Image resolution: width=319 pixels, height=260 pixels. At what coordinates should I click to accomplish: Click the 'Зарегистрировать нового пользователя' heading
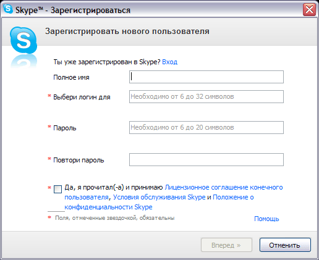(x=127, y=31)
